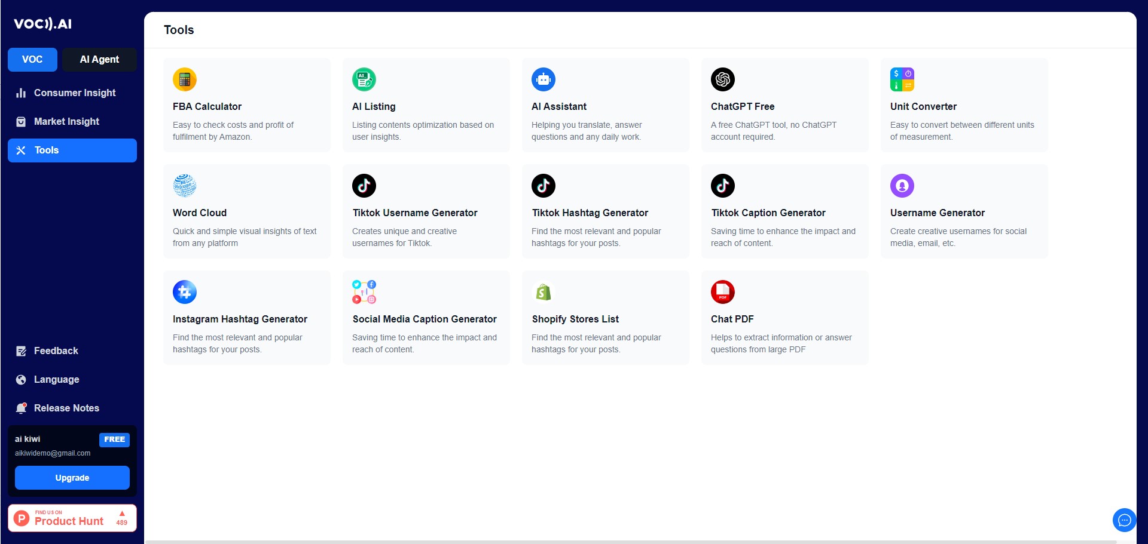The image size is (1148, 544).
Task: Open the Username Generator title
Action: (938, 213)
